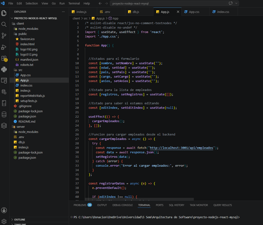Show the SQL HISTORY panel tab
The image size is (263, 225).
(x=177, y=205)
